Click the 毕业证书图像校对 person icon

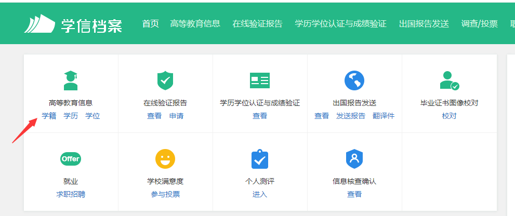[449, 80]
